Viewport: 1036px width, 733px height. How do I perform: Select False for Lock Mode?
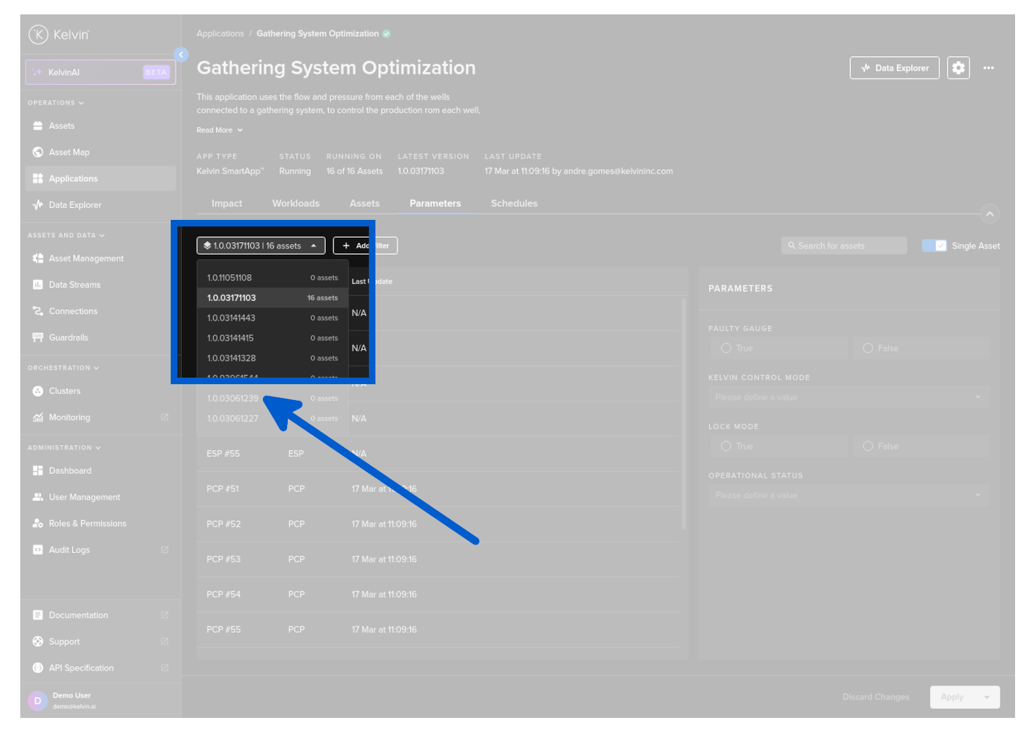coord(868,446)
